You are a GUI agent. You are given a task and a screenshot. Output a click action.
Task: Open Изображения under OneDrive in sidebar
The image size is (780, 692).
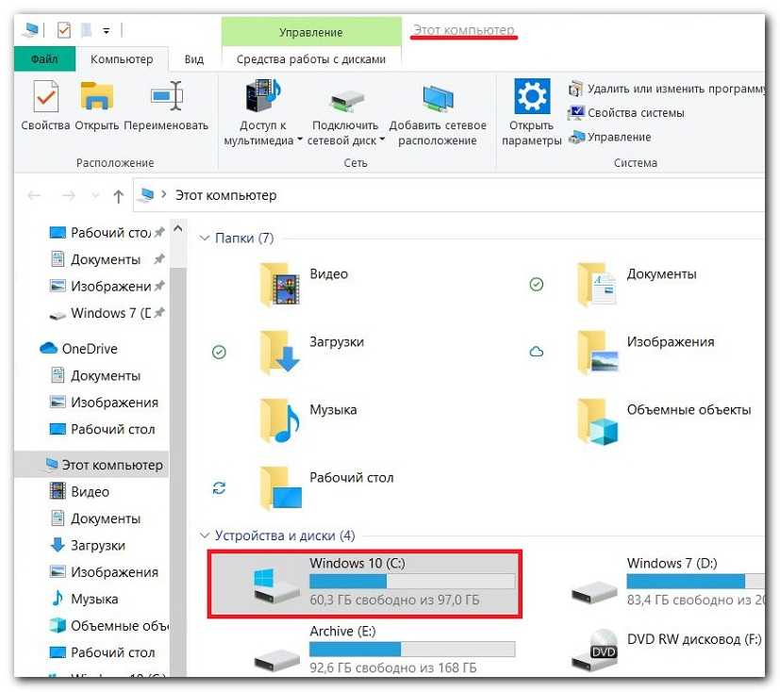tap(105, 403)
